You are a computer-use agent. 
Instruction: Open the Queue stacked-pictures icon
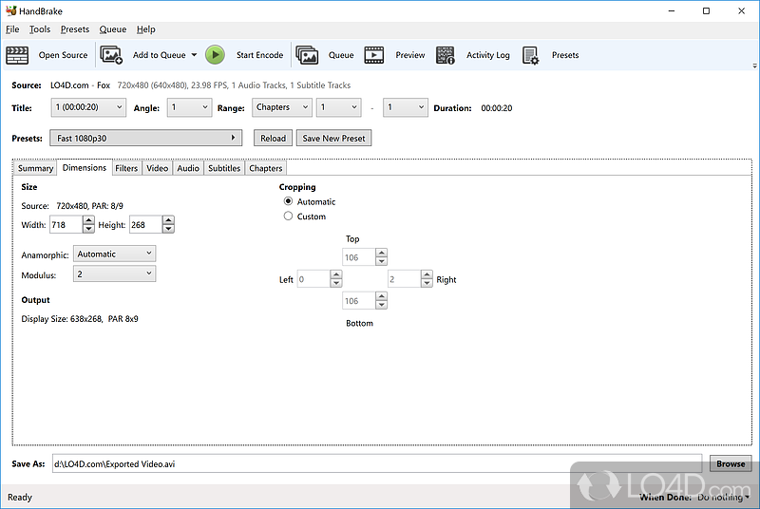(x=307, y=55)
